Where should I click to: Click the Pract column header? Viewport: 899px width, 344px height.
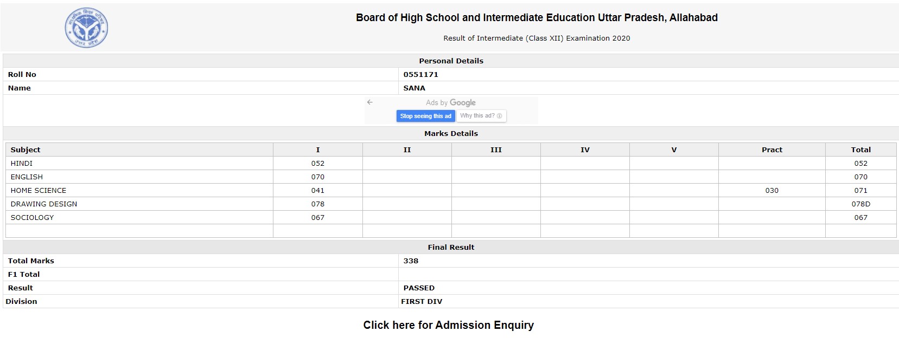coord(772,150)
